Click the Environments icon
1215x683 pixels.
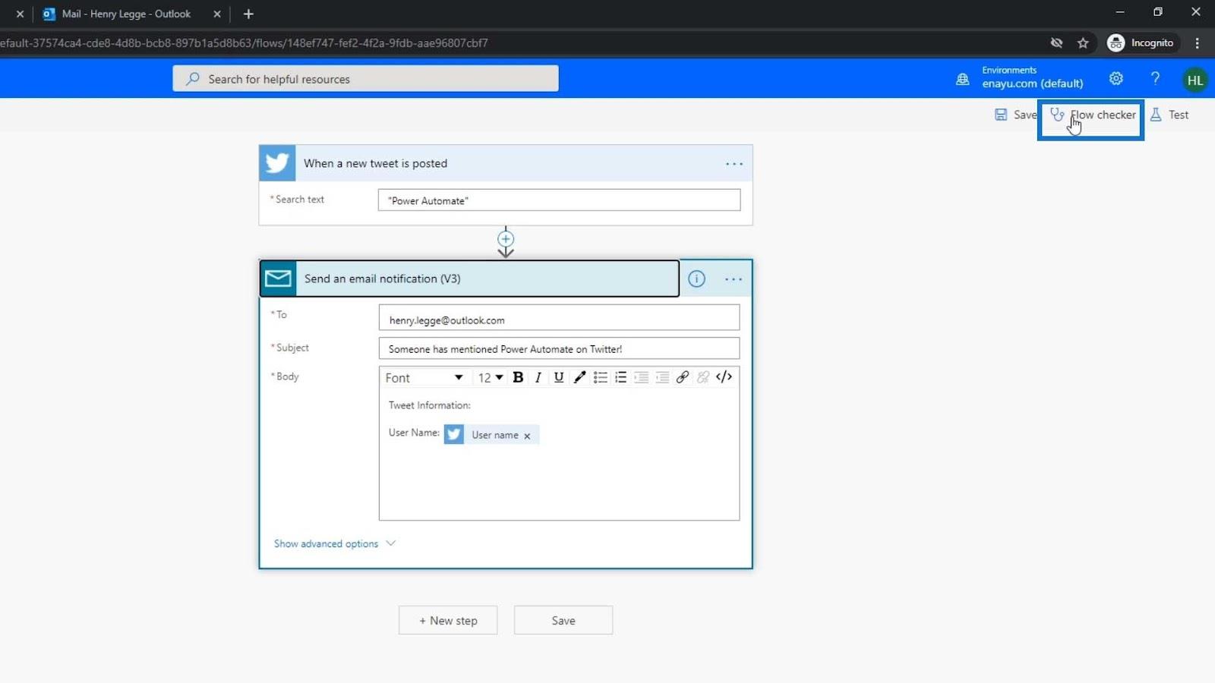962,79
